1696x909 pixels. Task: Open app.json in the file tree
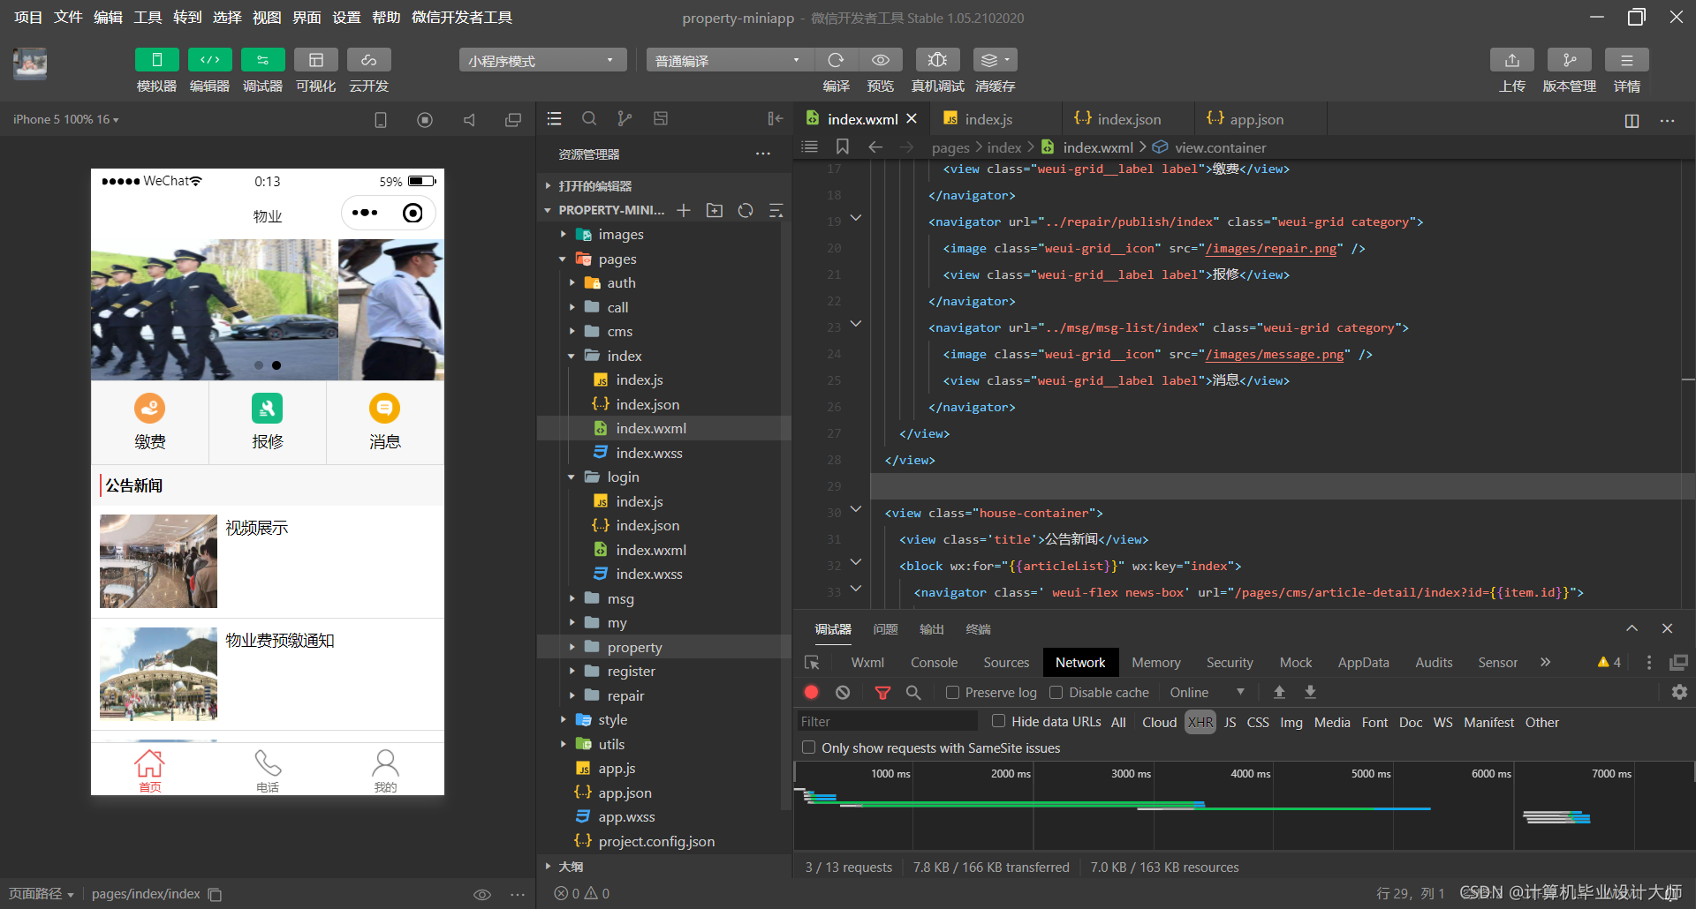(625, 793)
